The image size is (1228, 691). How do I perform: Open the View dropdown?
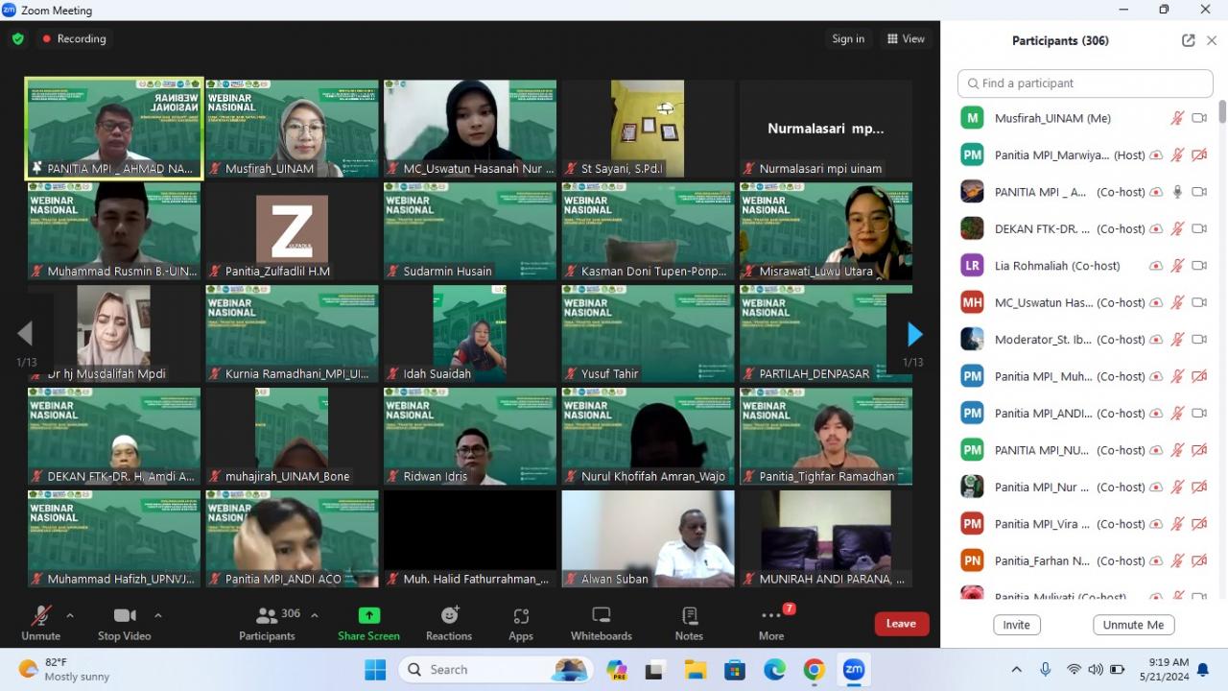pos(904,38)
